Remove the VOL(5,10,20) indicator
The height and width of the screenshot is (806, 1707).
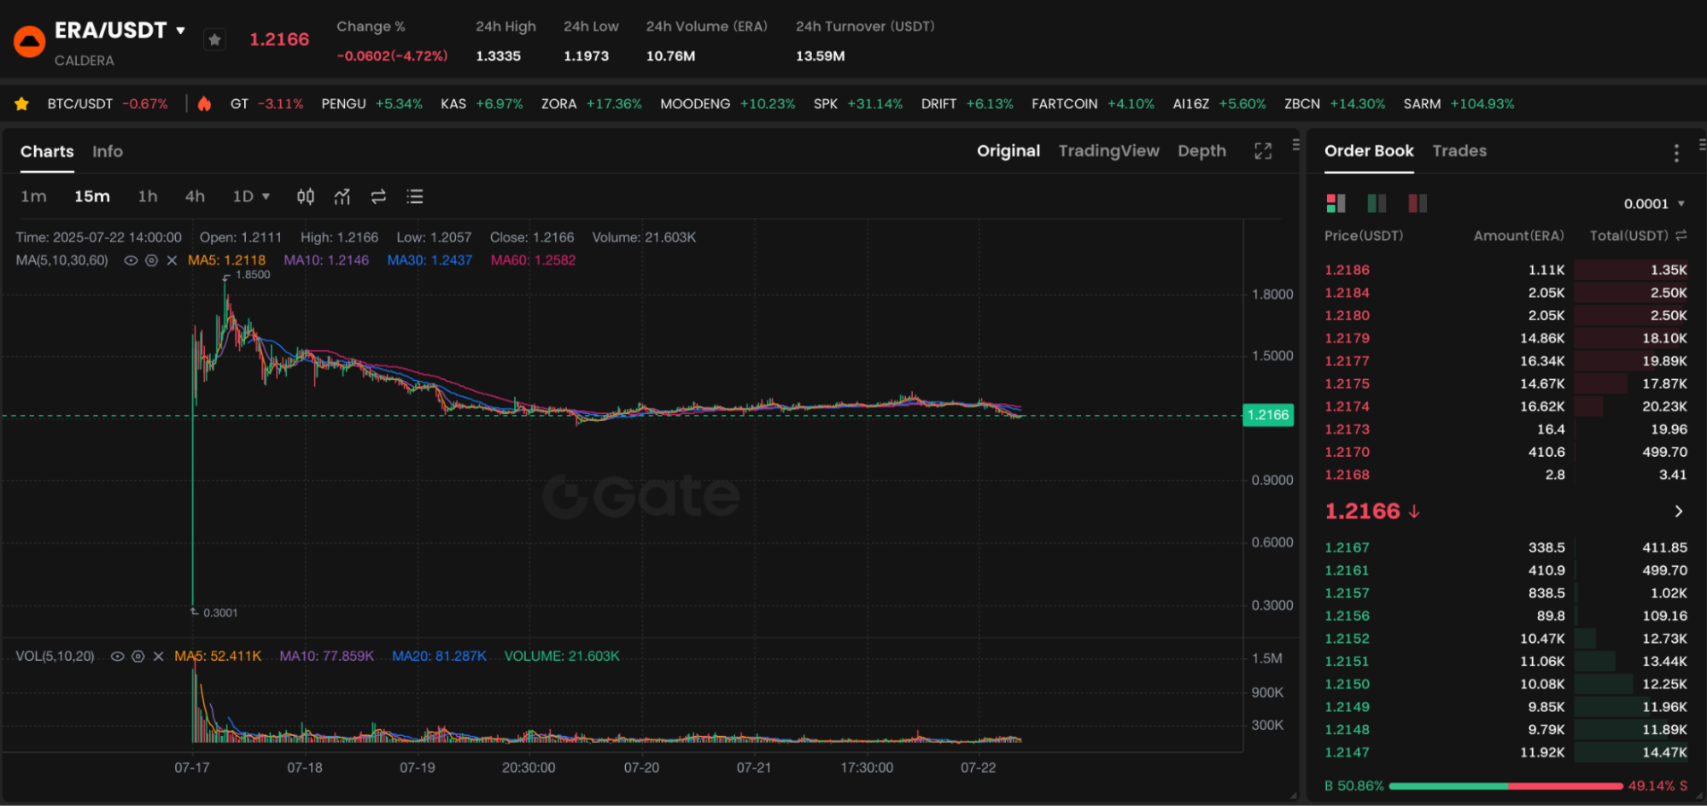(158, 657)
